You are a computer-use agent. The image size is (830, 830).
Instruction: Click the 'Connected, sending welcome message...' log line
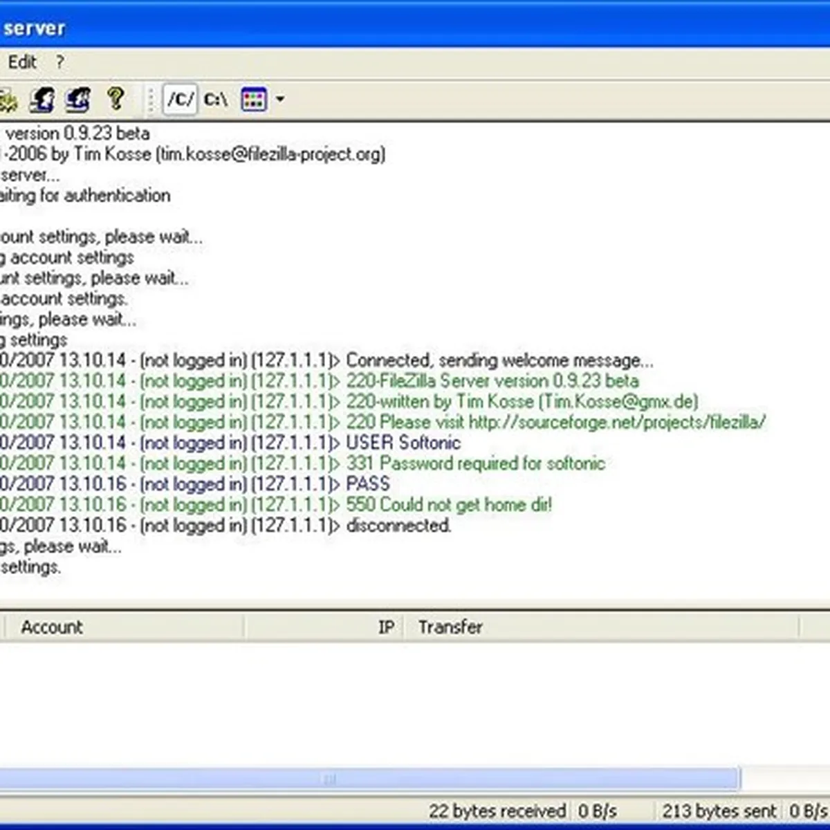pyautogui.click(x=327, y=360)
